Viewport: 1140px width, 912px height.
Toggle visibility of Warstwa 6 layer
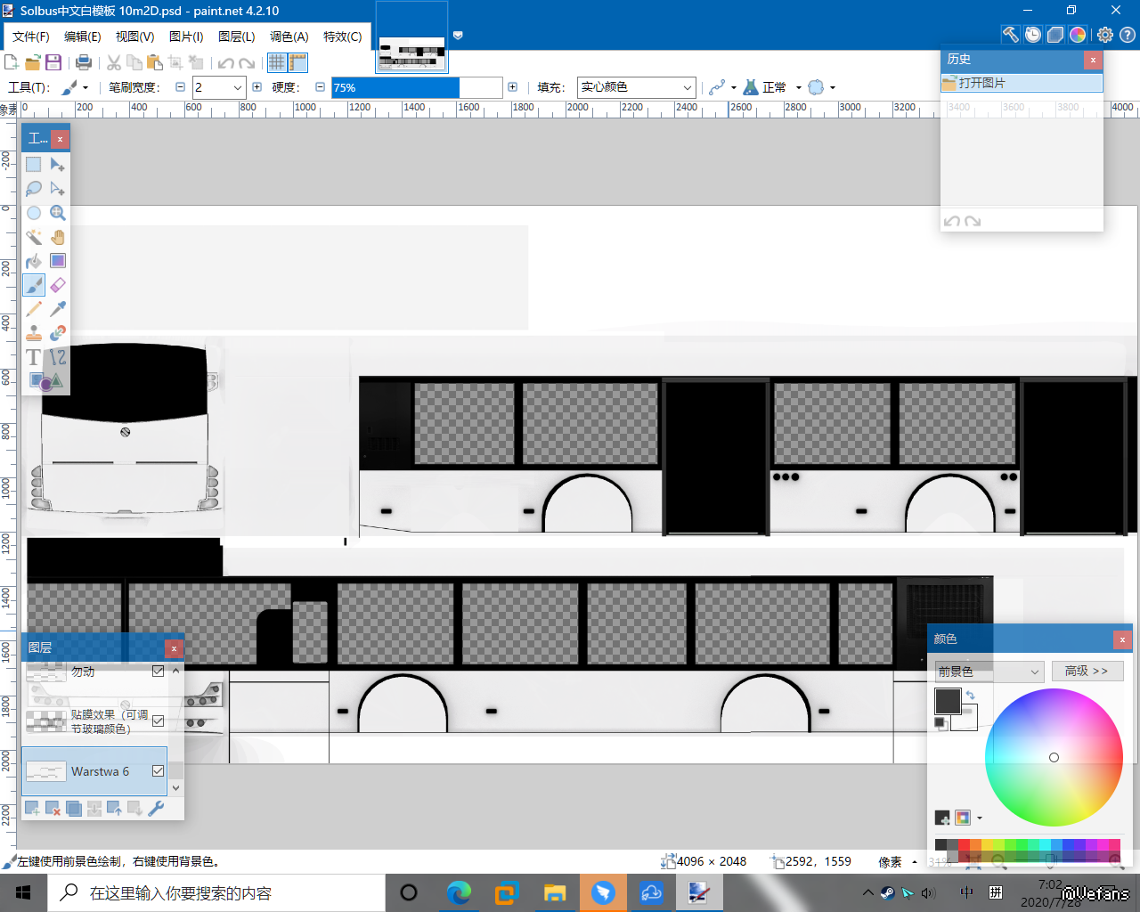pyautogui.click(x=159, y=771)
